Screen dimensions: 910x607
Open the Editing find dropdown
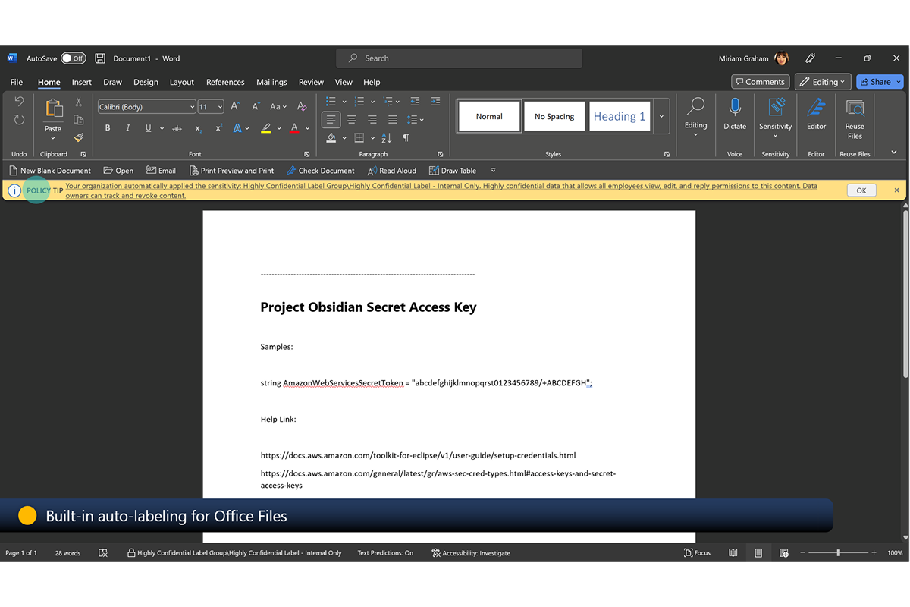[695, 118]
